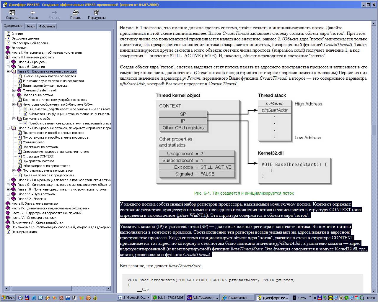The width and height of the screenshot is (378, 302).
Task: Open Переключение потоков topic
Action: 40,147
